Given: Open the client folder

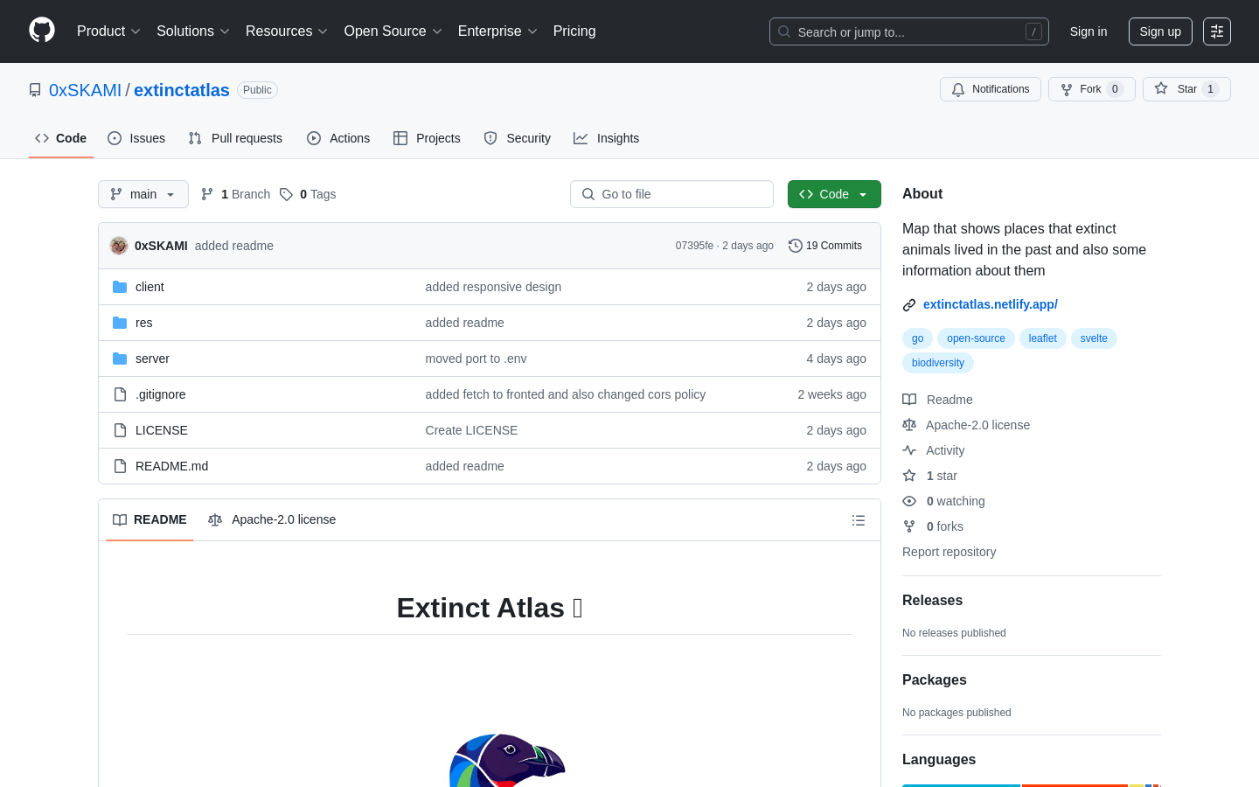Looking at the screenshot, I should (x=150, y=287).
